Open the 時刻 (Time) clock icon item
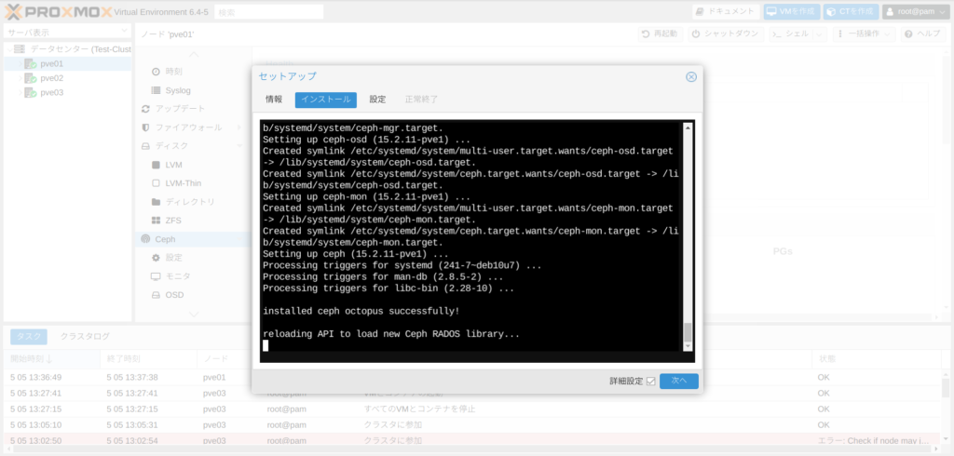This screenshot has width=954, height=456. pos(156,72)
